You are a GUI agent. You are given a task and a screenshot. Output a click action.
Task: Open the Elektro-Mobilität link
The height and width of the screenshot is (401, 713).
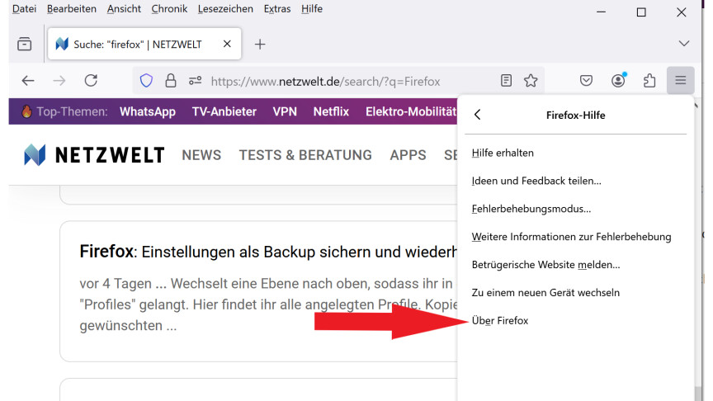point(411,111)
